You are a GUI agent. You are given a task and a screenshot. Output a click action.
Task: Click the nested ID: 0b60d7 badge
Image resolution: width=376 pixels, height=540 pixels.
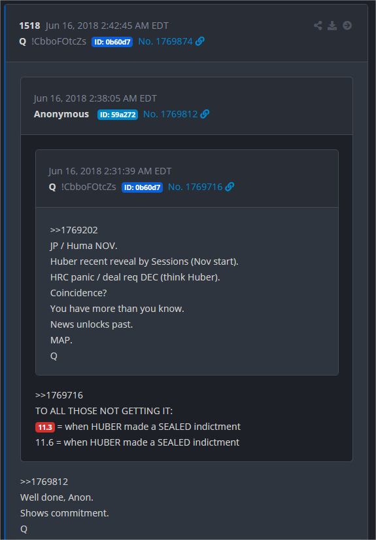(142, 187)
